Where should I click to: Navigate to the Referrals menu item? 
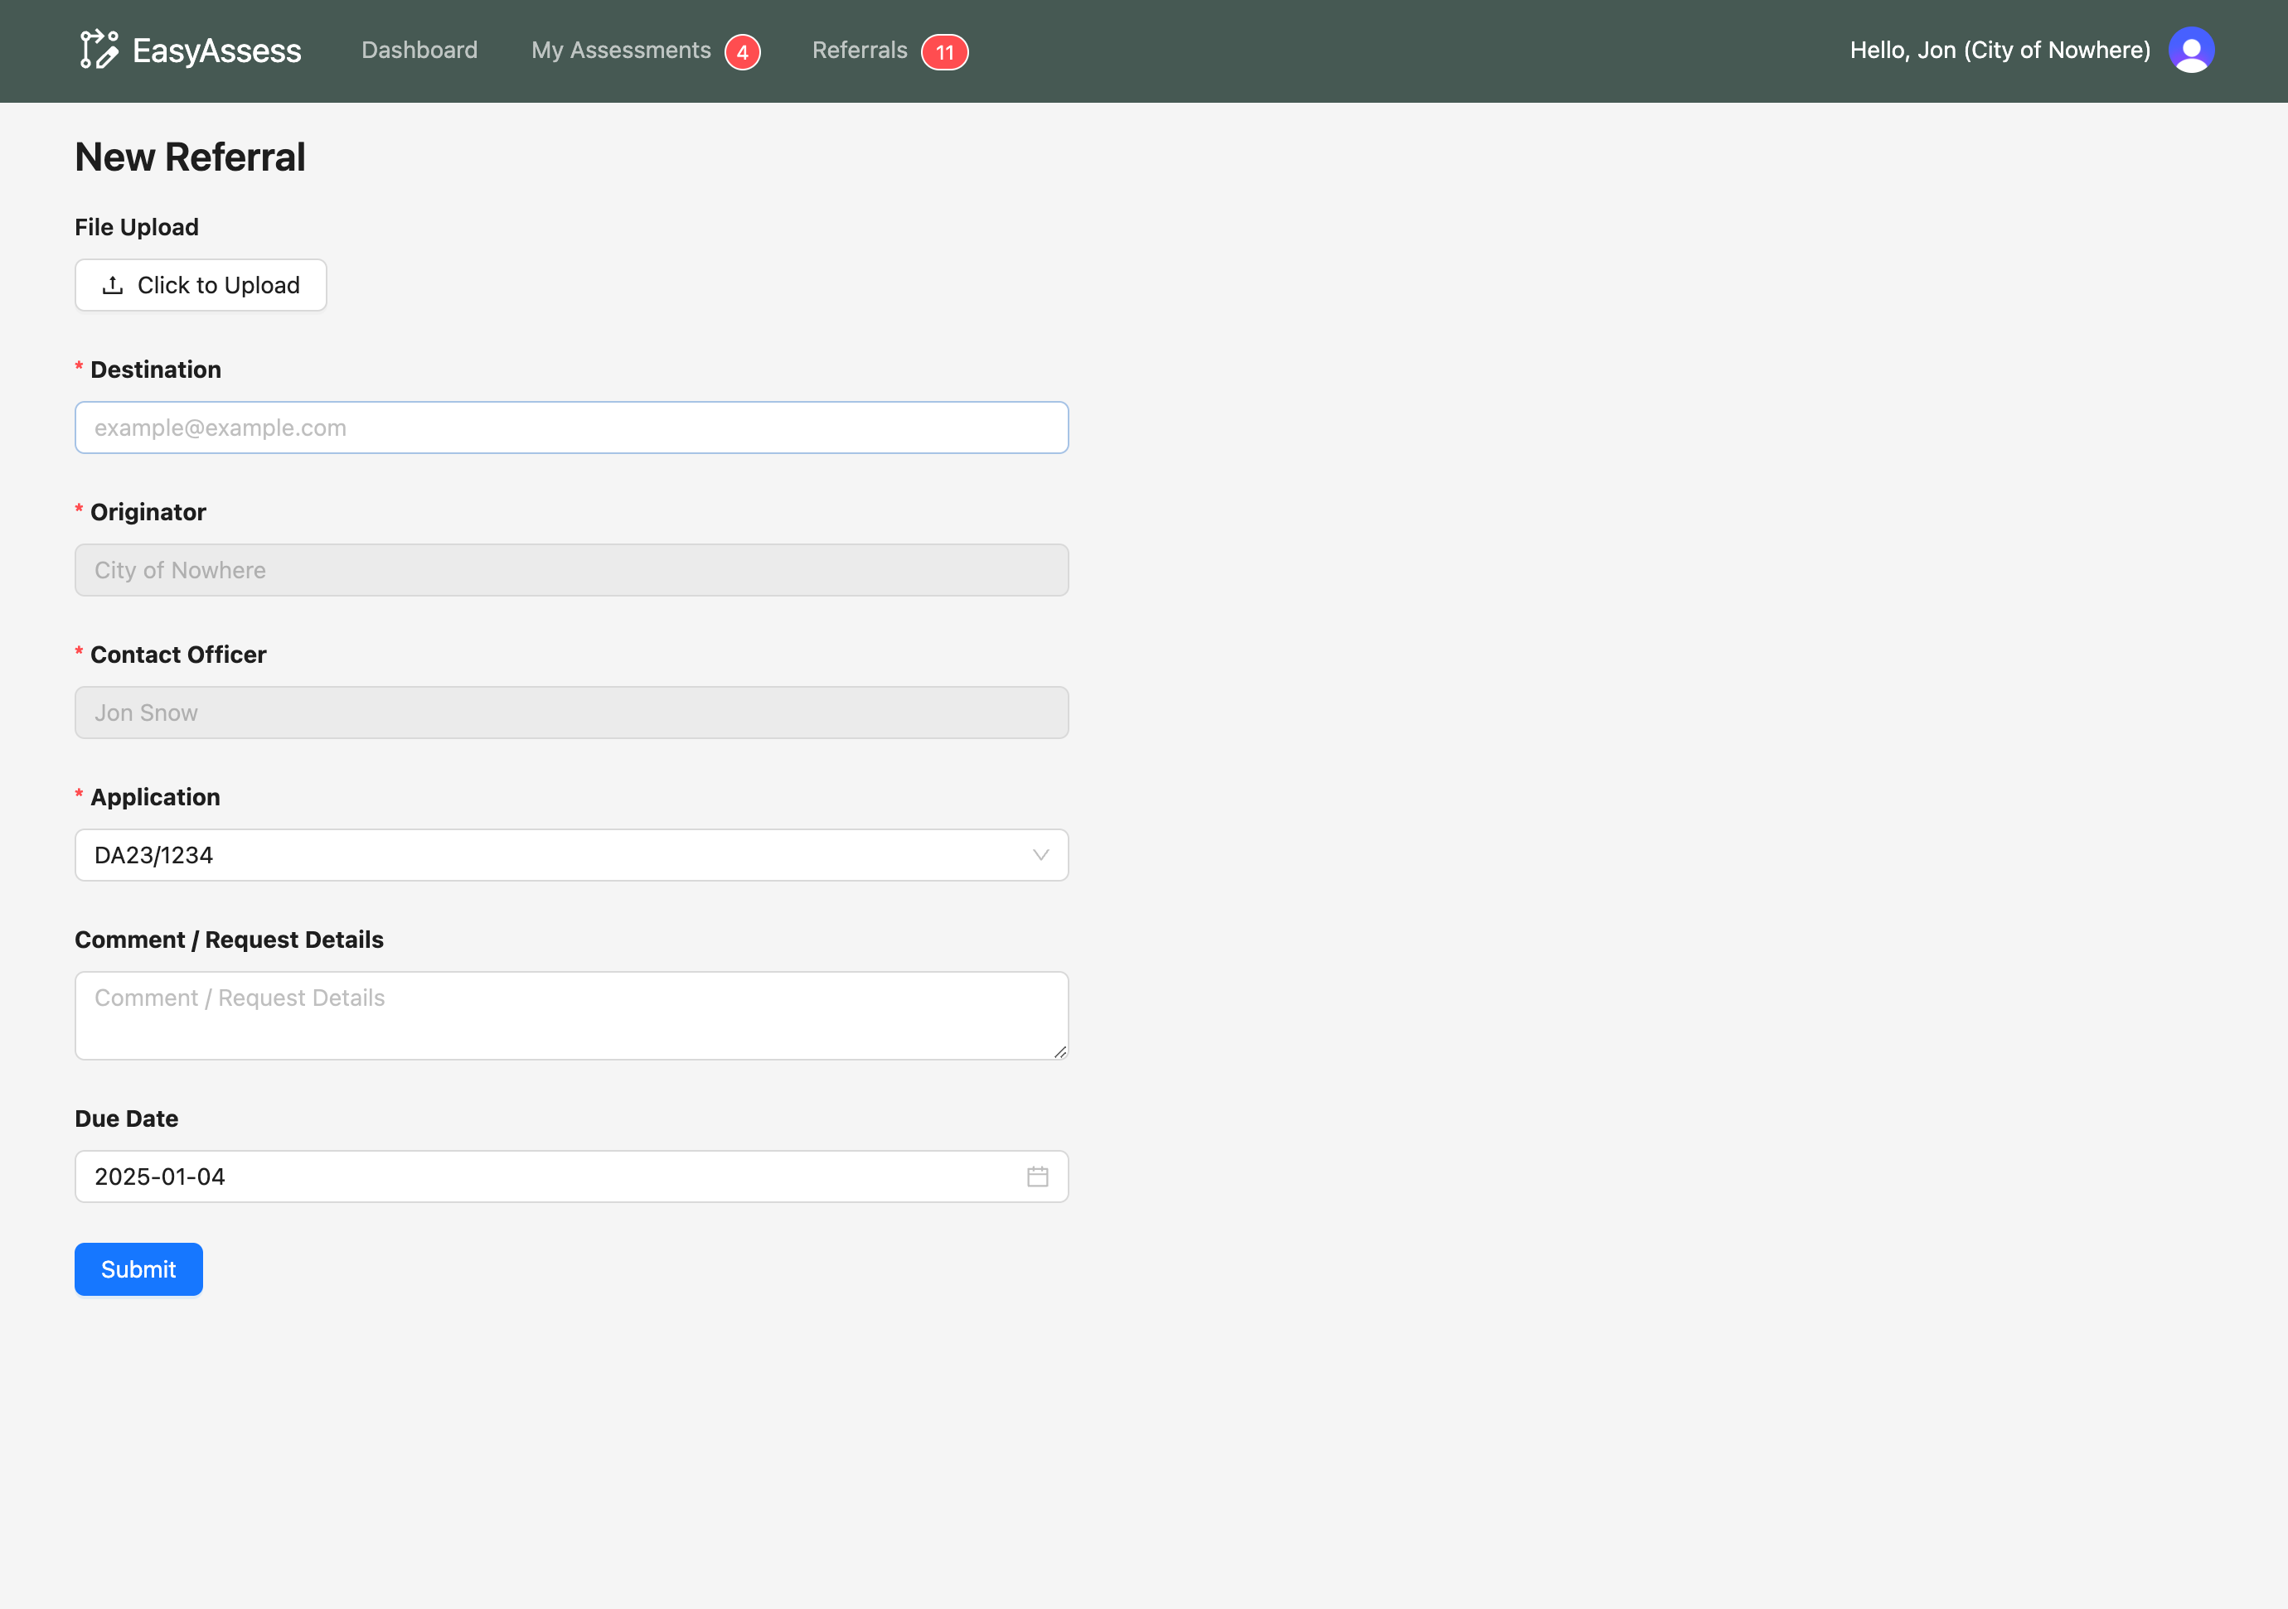coord(859,50)
